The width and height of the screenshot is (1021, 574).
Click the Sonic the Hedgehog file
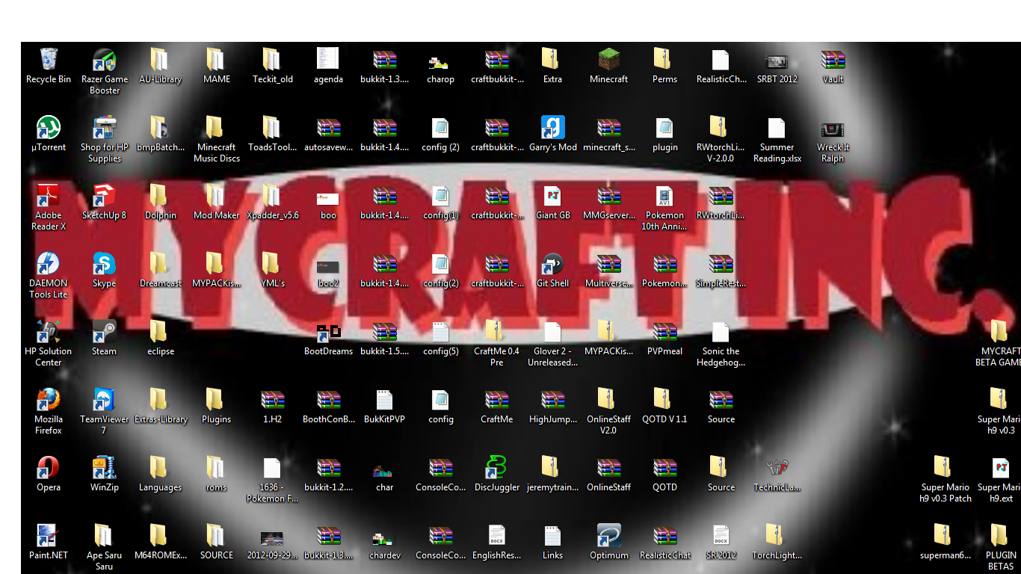tap(720, 332)
